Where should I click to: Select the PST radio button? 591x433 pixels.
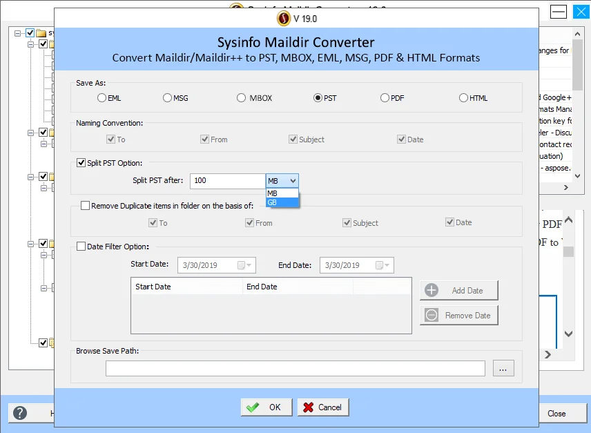(x=318, y=98)
